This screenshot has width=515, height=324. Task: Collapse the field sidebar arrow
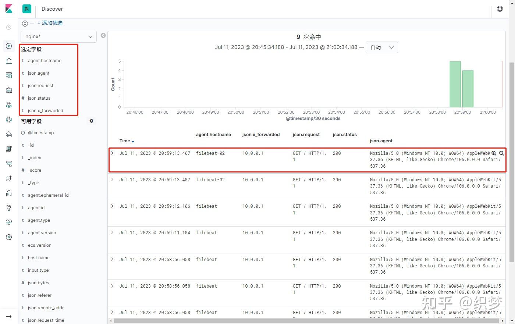click(x=103, y=35)
